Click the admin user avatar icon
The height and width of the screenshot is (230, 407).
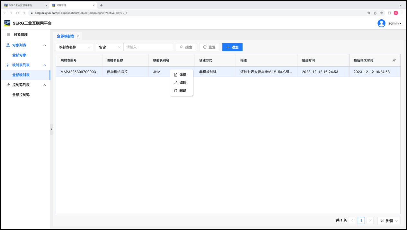pos(381,23)
